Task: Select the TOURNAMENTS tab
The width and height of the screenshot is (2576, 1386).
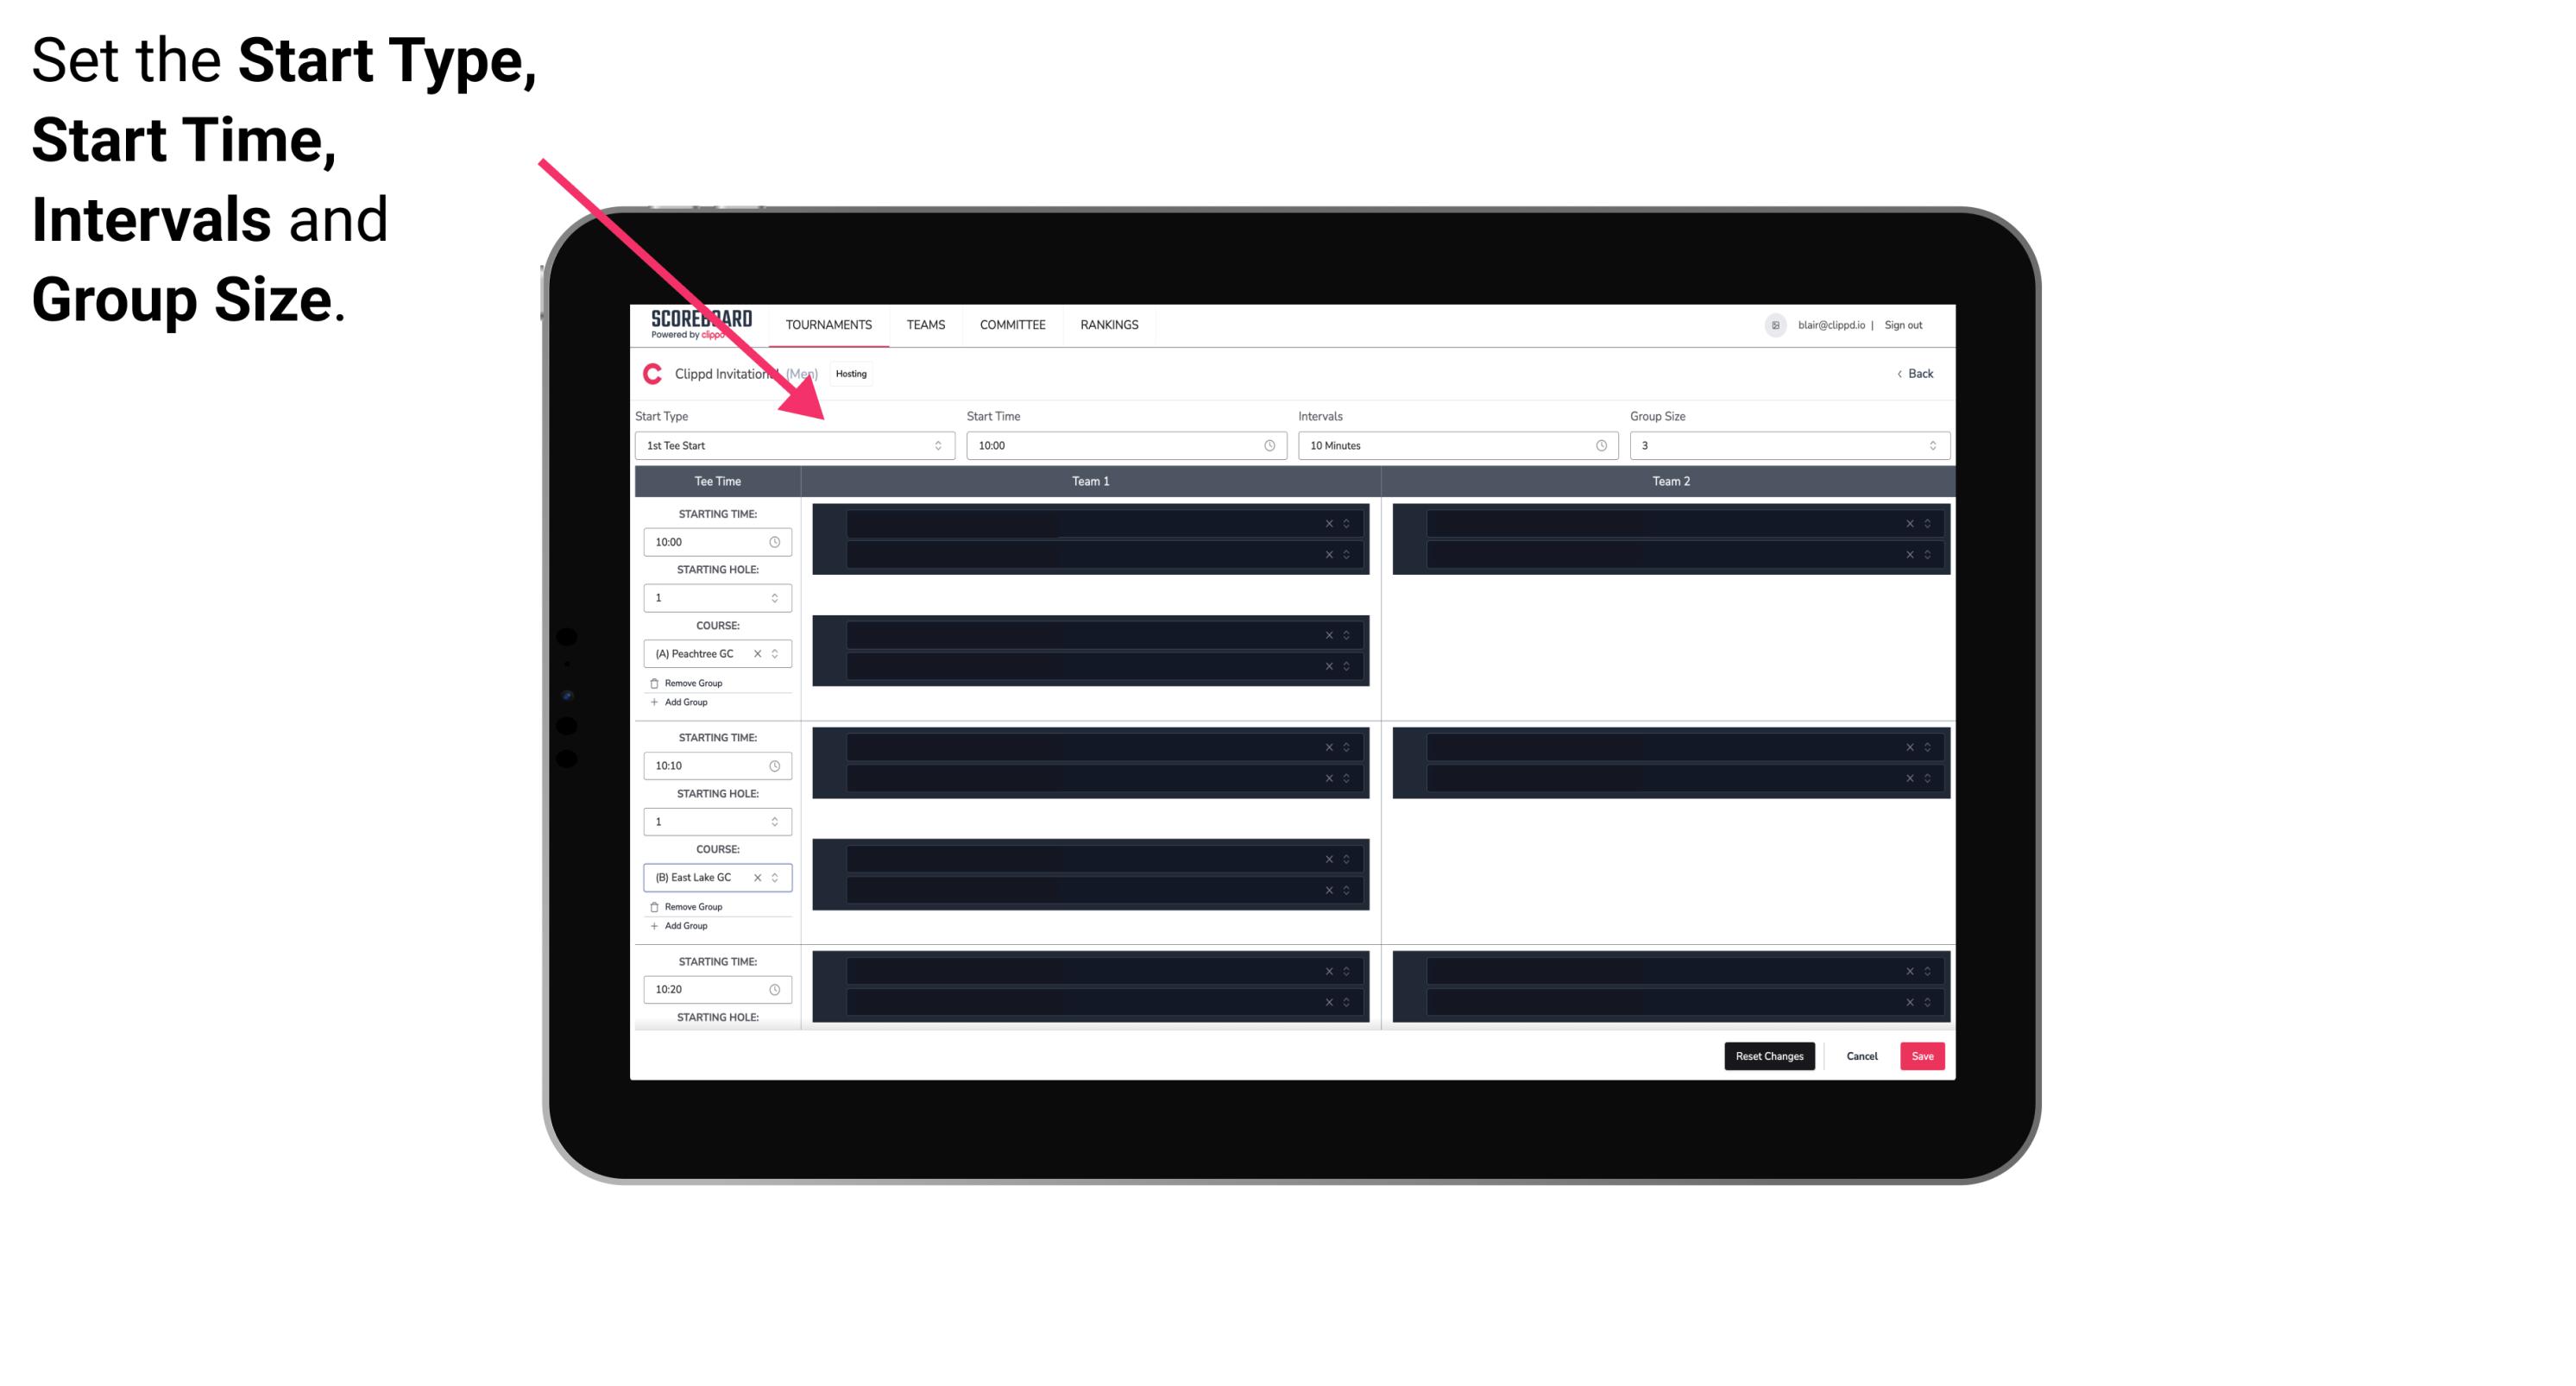Action: pos(831,324)
